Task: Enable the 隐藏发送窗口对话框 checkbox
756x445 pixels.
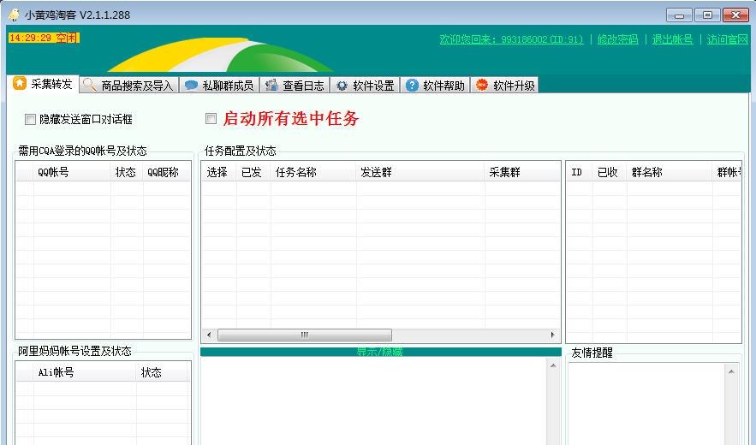Action: click(x=31, y=120)
